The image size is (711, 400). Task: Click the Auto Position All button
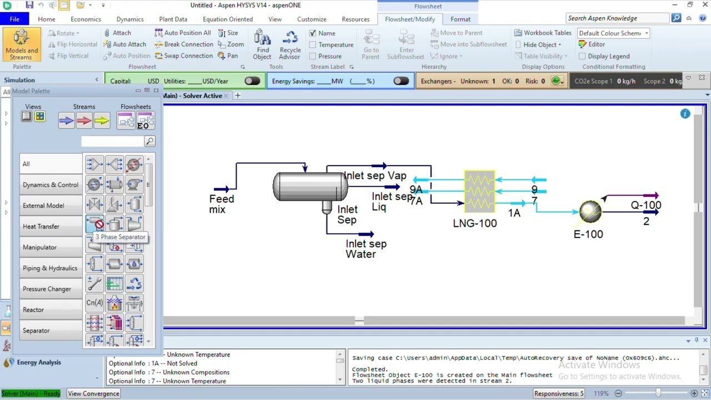click(183, 33)
